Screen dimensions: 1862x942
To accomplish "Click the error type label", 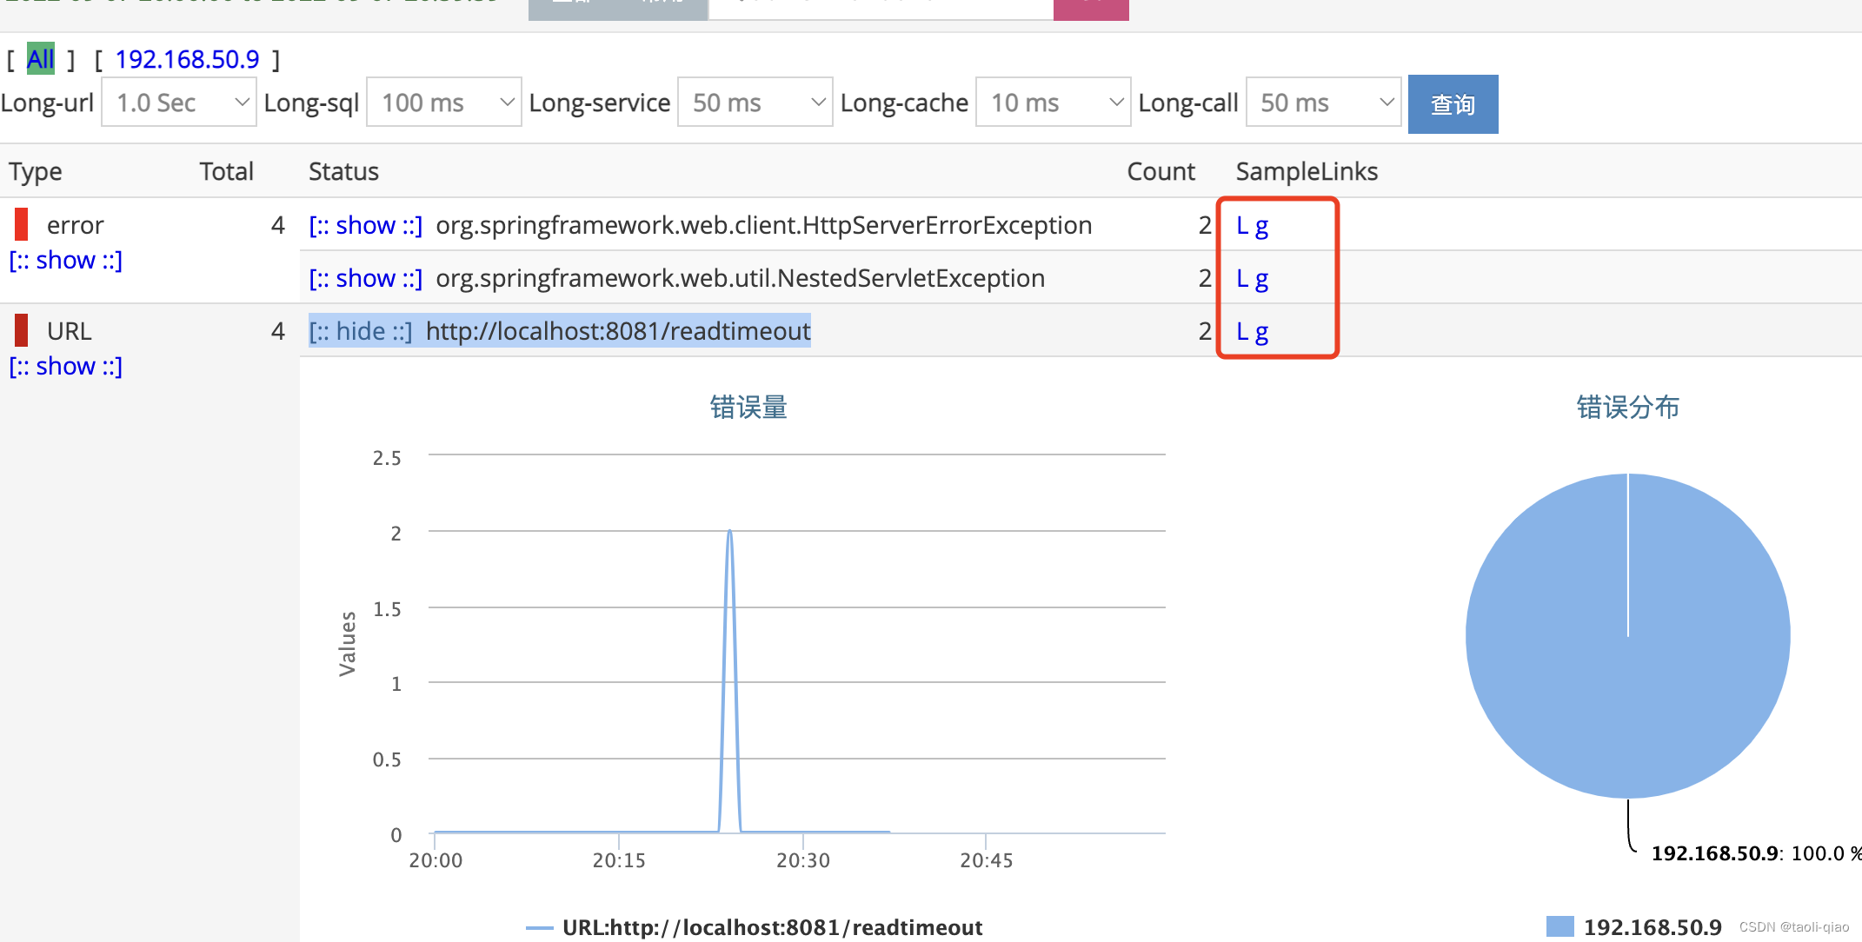I will [x=76, y=226].
